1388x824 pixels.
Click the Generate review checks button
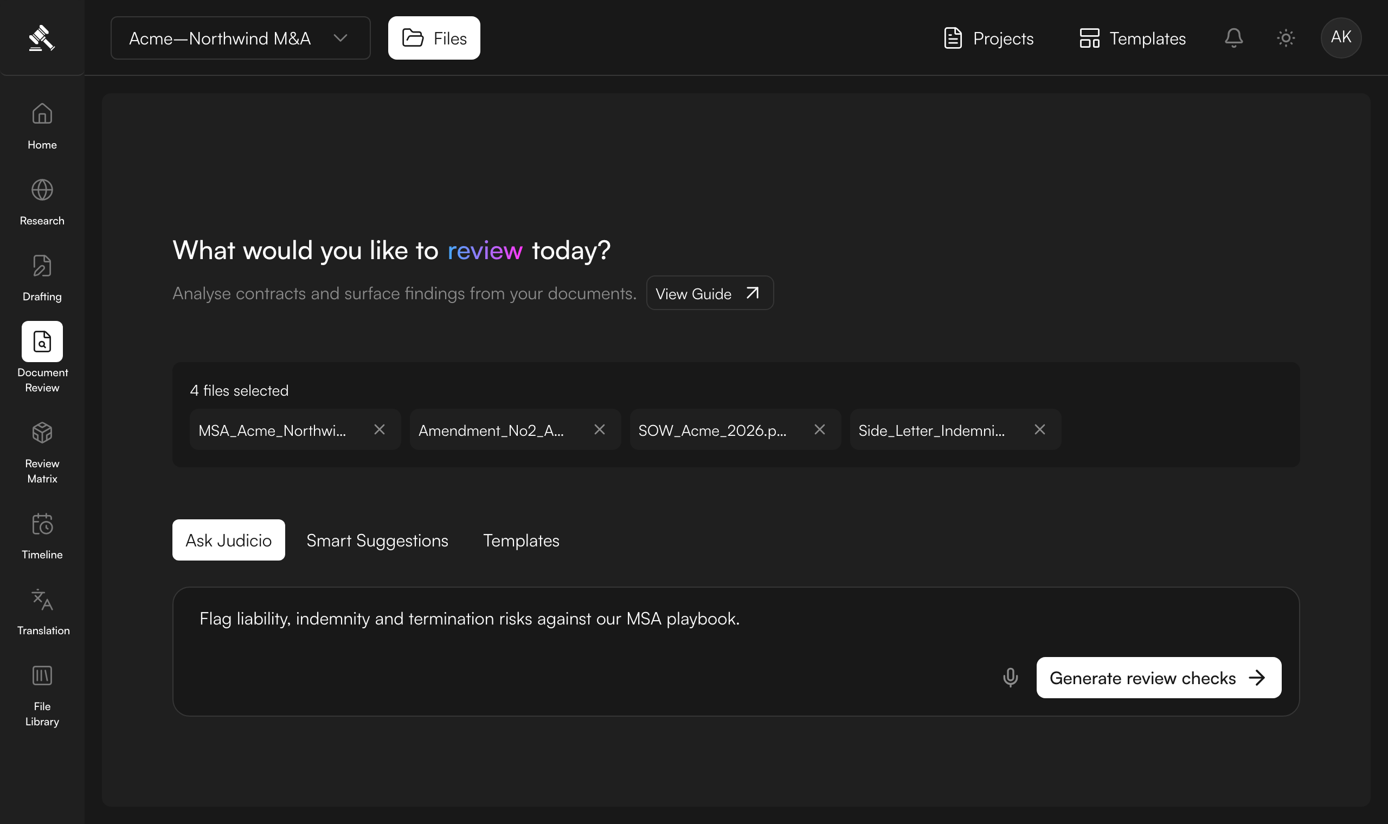click(x=1159, y=678)
